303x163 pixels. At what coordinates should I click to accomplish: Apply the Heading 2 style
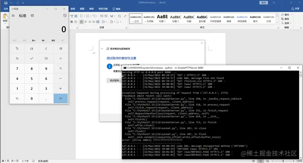pos(175,19)
